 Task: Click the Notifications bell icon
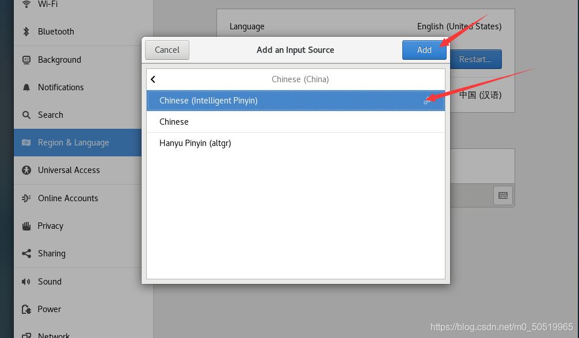pos(26,87)
